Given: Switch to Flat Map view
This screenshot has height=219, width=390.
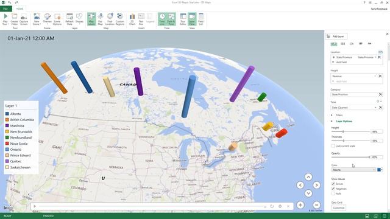Looking at the screenshot, I should 100,19.
